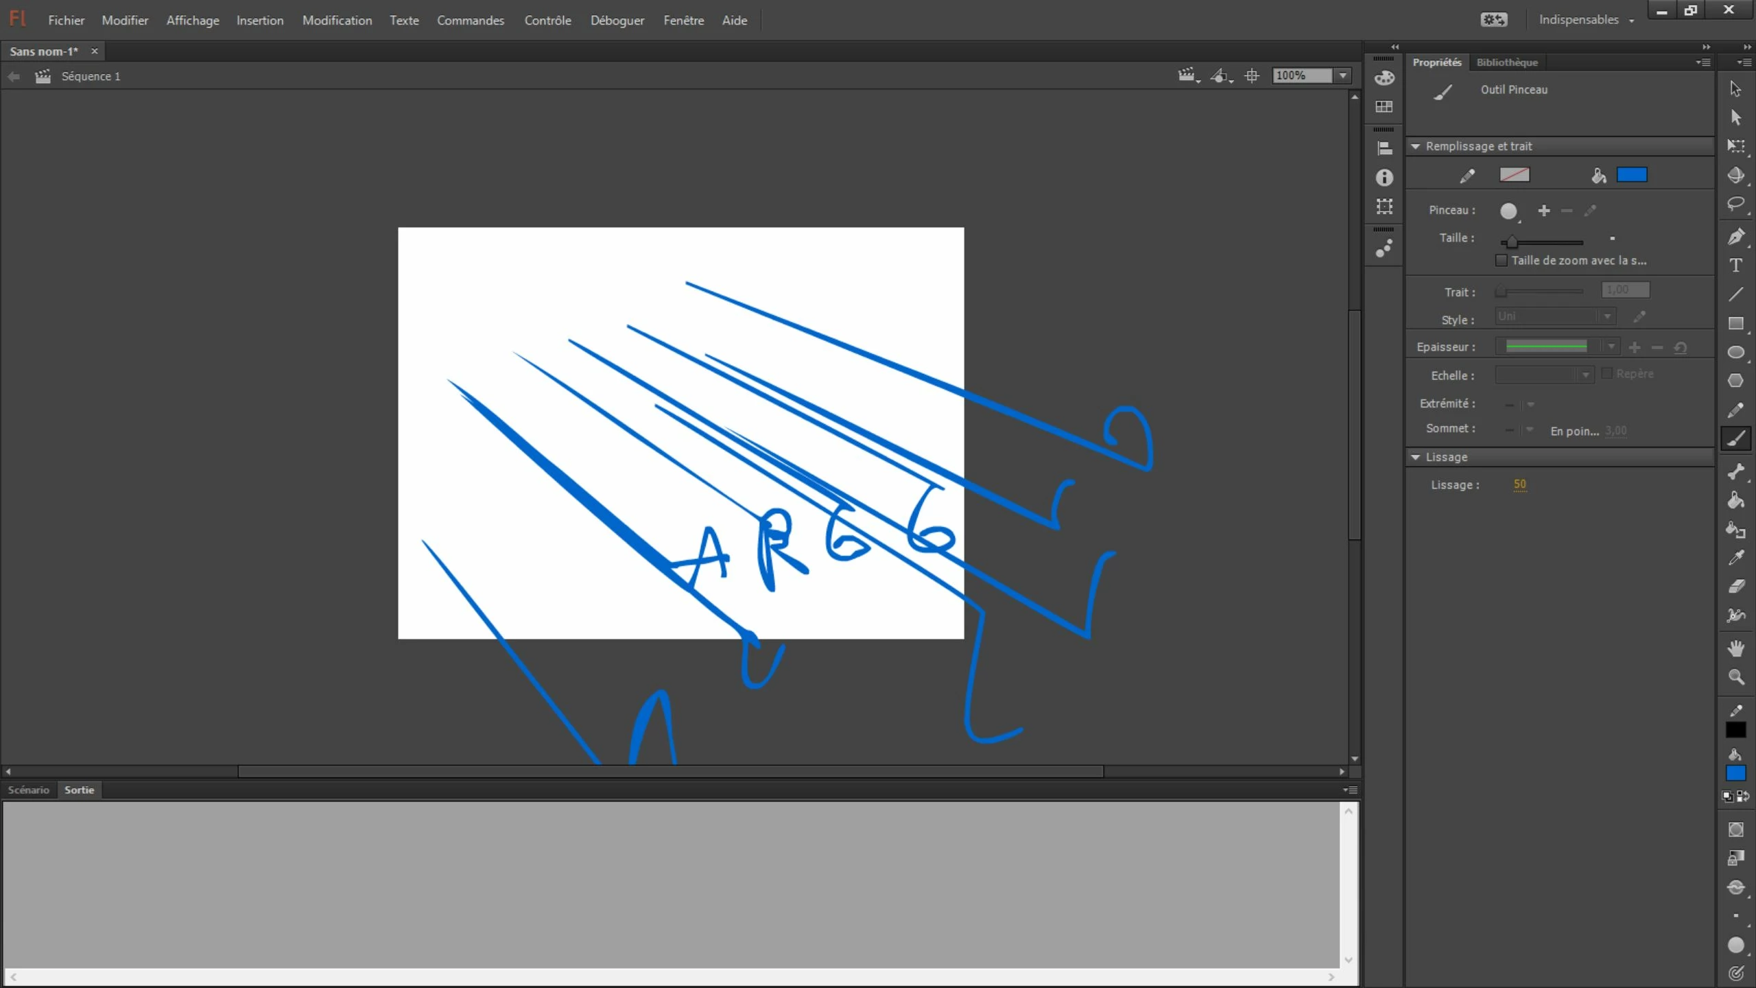Switch to the Scénario tab
The image size is (1756, 988).
pos(29,790)
